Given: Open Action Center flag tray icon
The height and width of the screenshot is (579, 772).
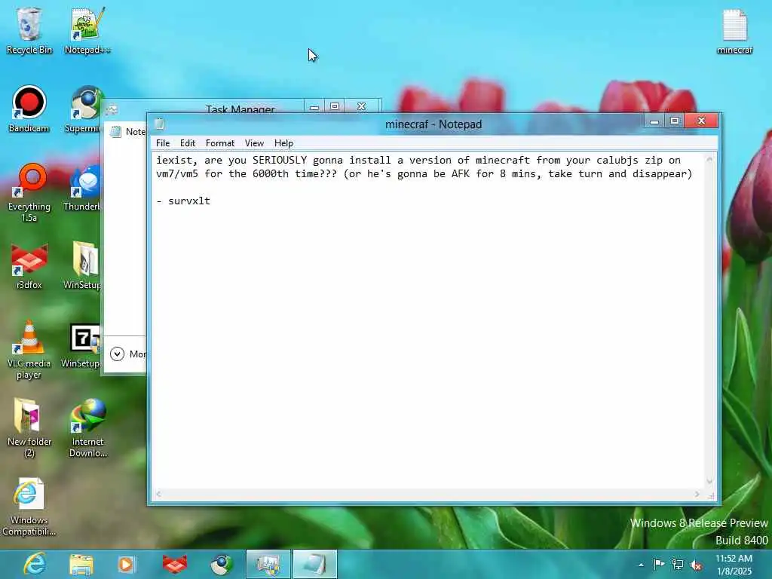Looking at the screenshot, I should coord(659,564).
